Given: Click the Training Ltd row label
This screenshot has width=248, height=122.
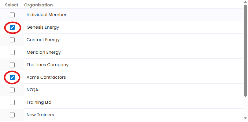Looking at the screenshot, I should pos(39,102).
